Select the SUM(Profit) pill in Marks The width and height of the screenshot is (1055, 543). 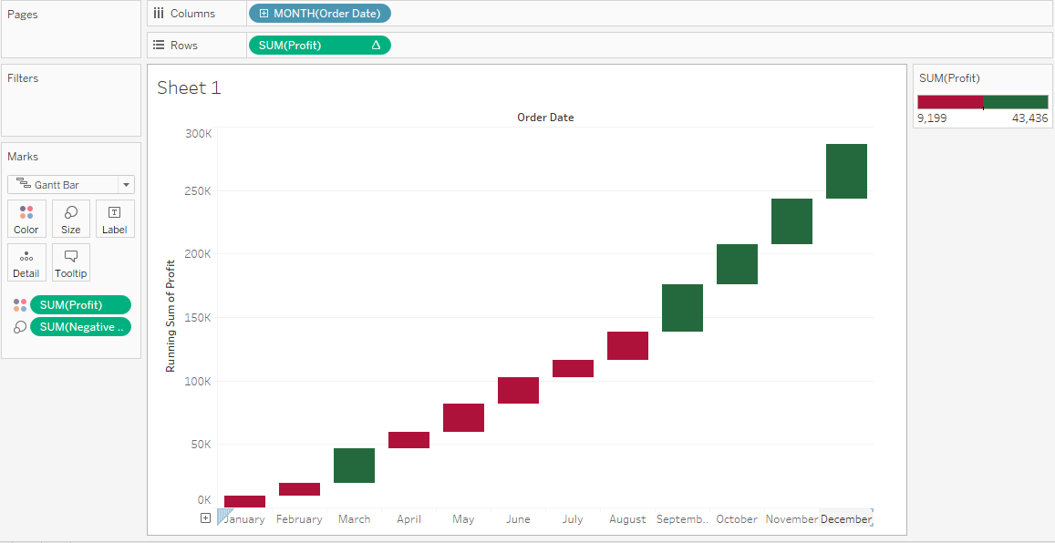[x=81, y=305]
